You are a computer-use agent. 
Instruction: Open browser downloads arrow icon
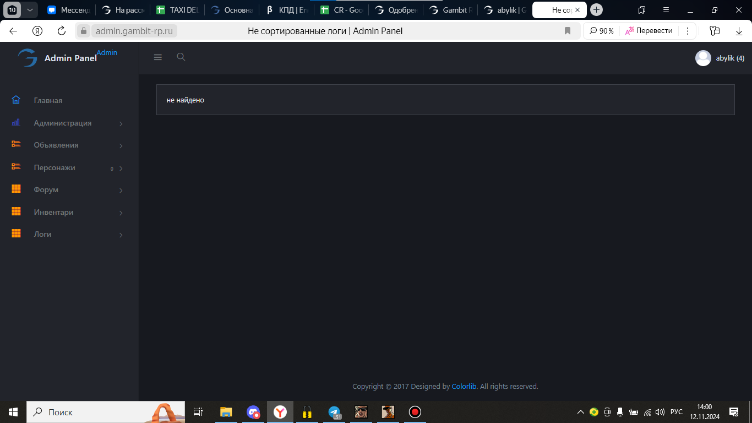click(x=739, y=31)
